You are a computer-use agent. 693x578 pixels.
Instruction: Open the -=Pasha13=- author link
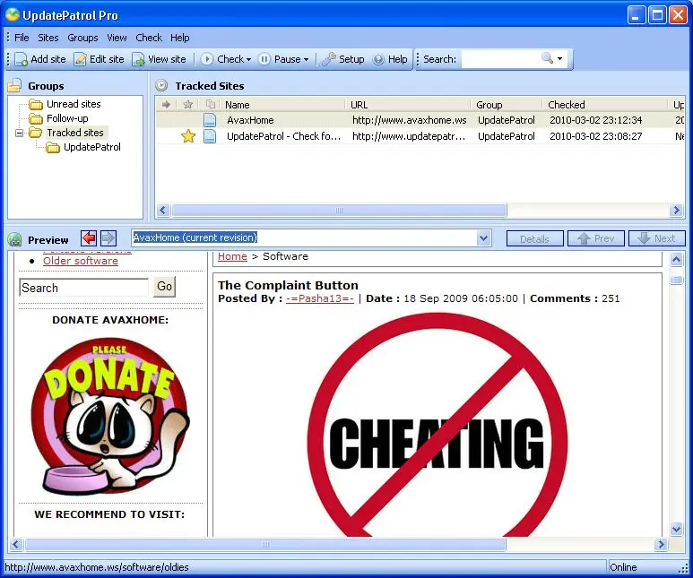[x=320, y=298]
